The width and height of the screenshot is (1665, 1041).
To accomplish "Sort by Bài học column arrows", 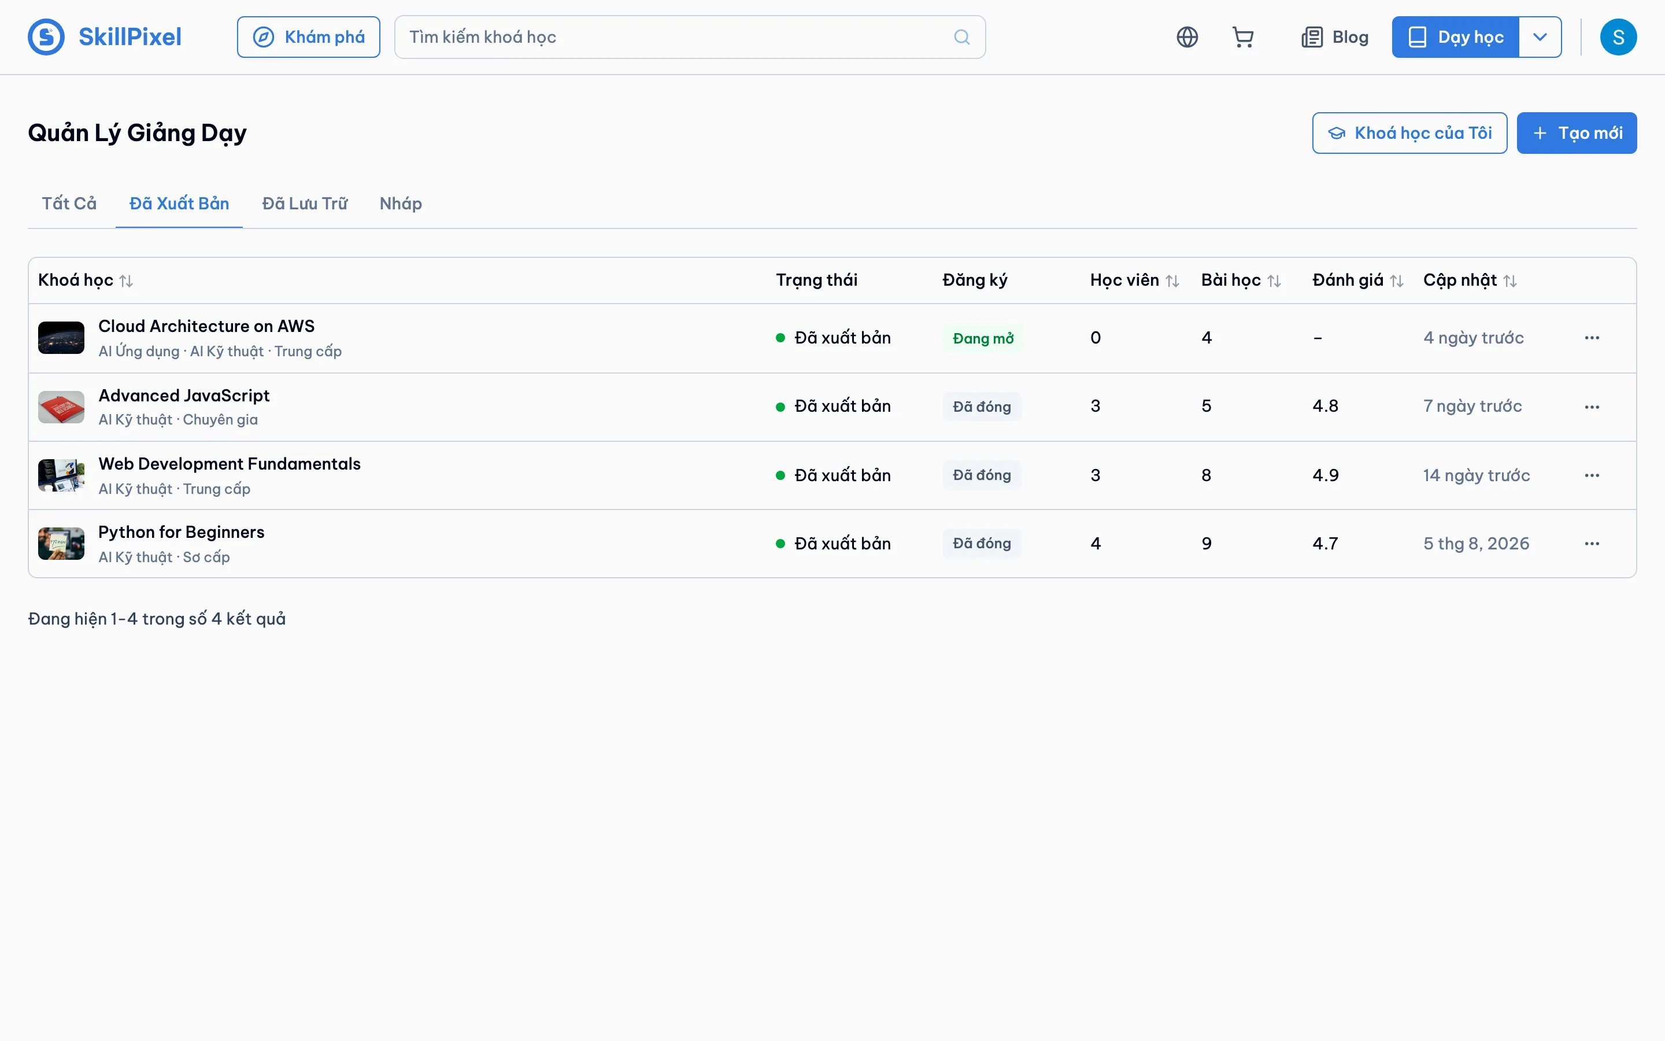I will point(1274,281).
